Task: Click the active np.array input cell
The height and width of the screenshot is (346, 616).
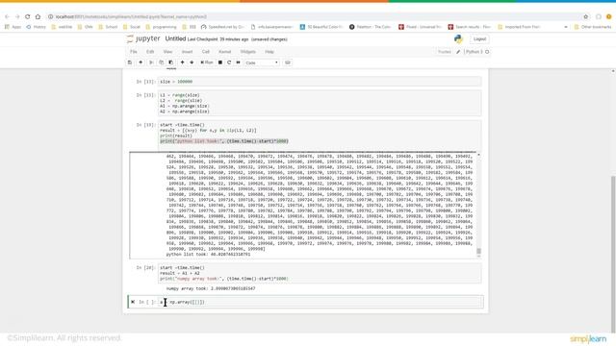Action: tap(320, 302)
